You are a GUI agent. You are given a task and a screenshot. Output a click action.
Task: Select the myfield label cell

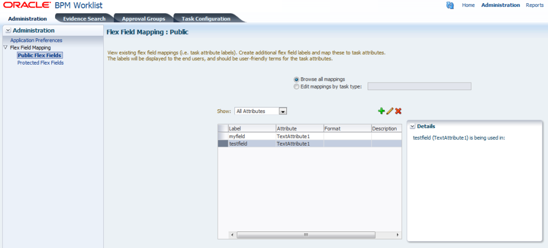pos(252,136)
